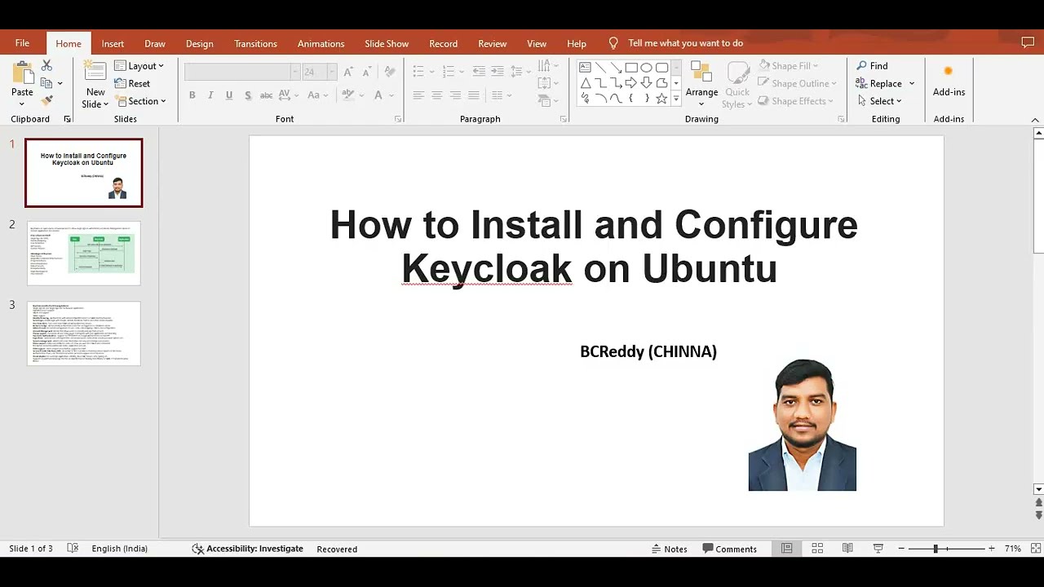Switch to Normal view icon
Screen dimensions: 1044x587
tap(786, 549)
